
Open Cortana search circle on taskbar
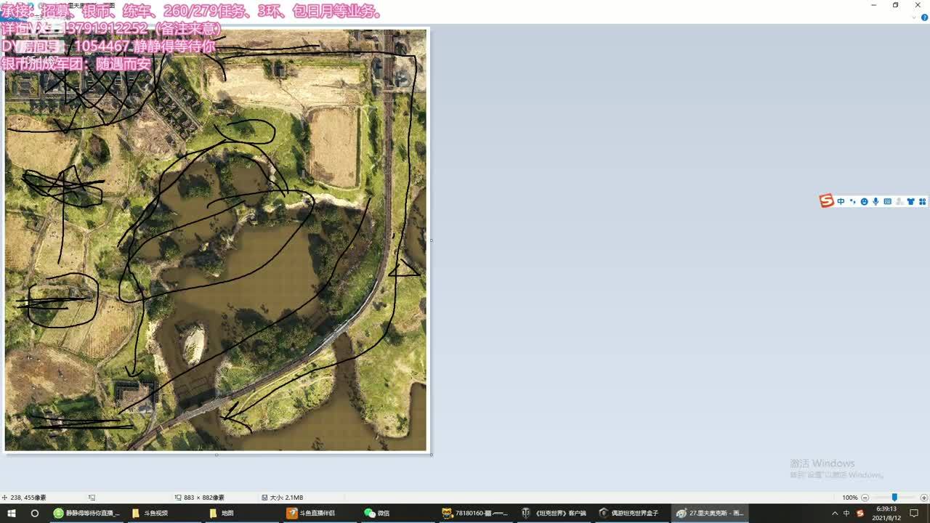point(34,513)
